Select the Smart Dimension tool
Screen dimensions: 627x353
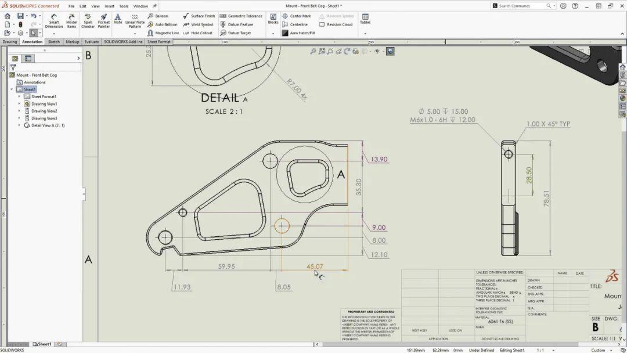53,19
